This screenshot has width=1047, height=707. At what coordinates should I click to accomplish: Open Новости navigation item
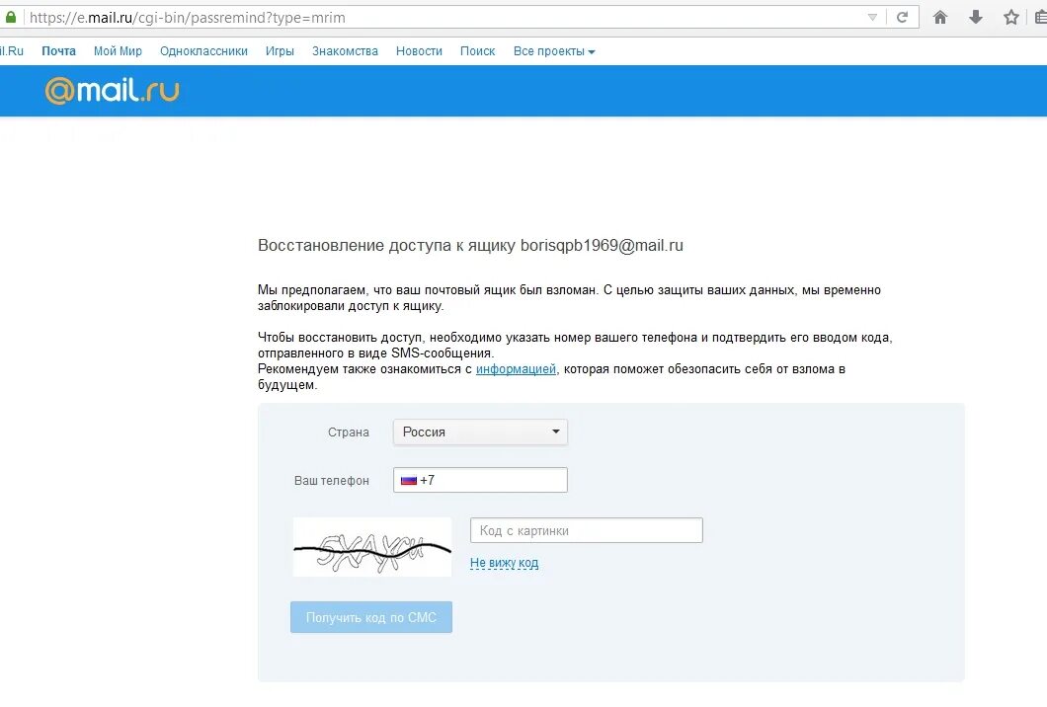[419, 51]
